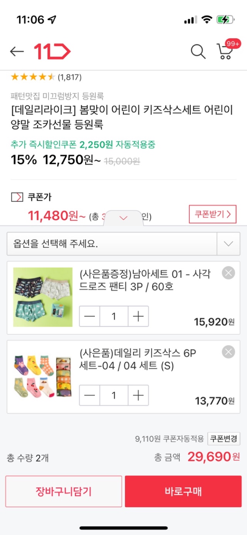Open the kids socks product thumbnail
This screenshot has height=535, width=247.
43,376
